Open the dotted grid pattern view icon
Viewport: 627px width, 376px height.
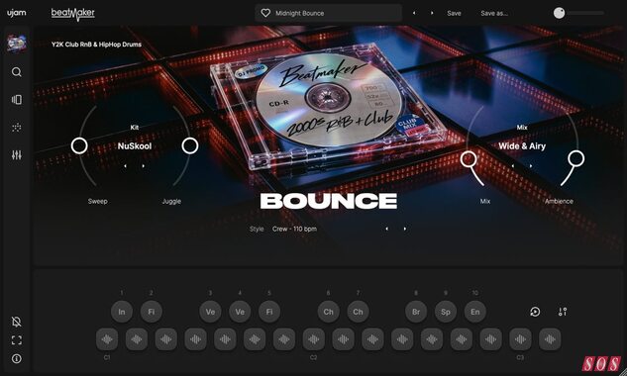coord(17,128)
